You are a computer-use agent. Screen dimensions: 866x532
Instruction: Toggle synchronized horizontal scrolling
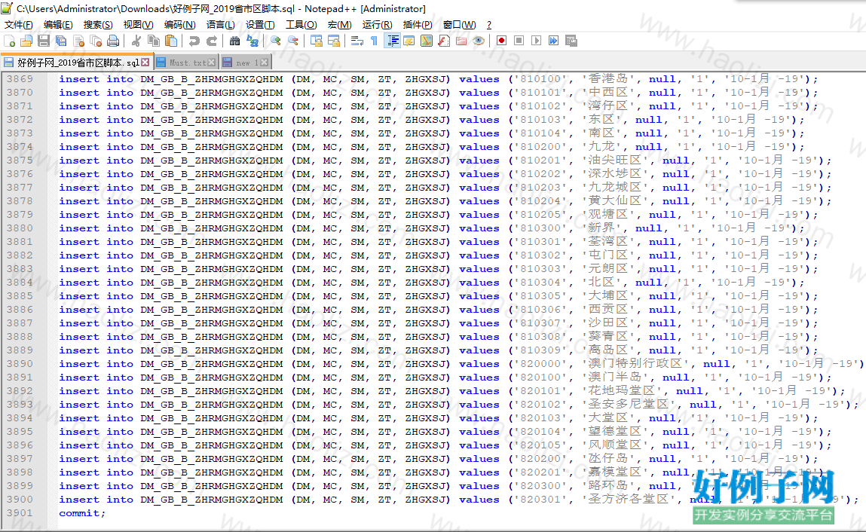coord(334,41)
